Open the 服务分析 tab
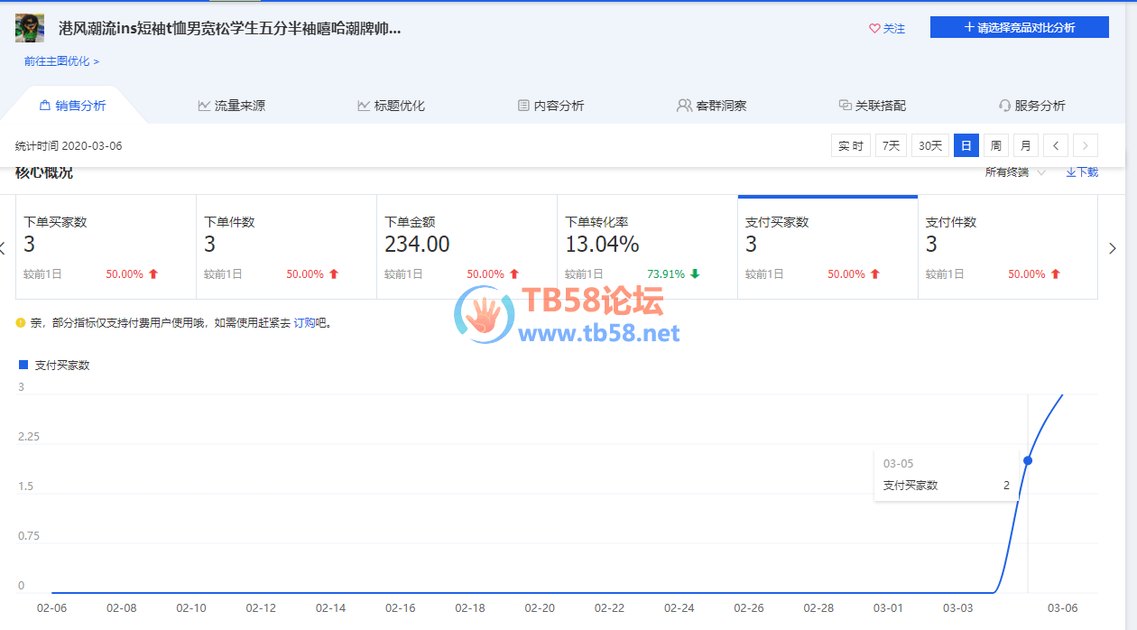This screenshot has height=630, width=1137. tap(1031, 106)
